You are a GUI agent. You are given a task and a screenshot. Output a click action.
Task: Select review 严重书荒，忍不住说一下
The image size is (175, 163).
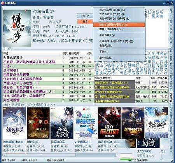tap(48, 83)
